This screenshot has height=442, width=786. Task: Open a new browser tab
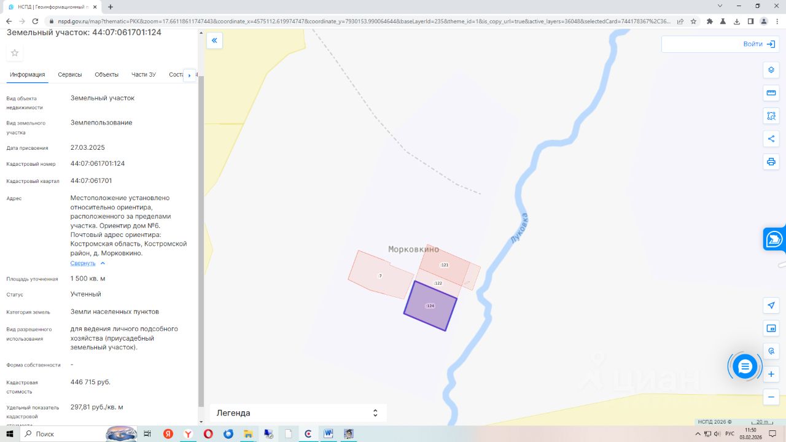click(x=111, y=7)
